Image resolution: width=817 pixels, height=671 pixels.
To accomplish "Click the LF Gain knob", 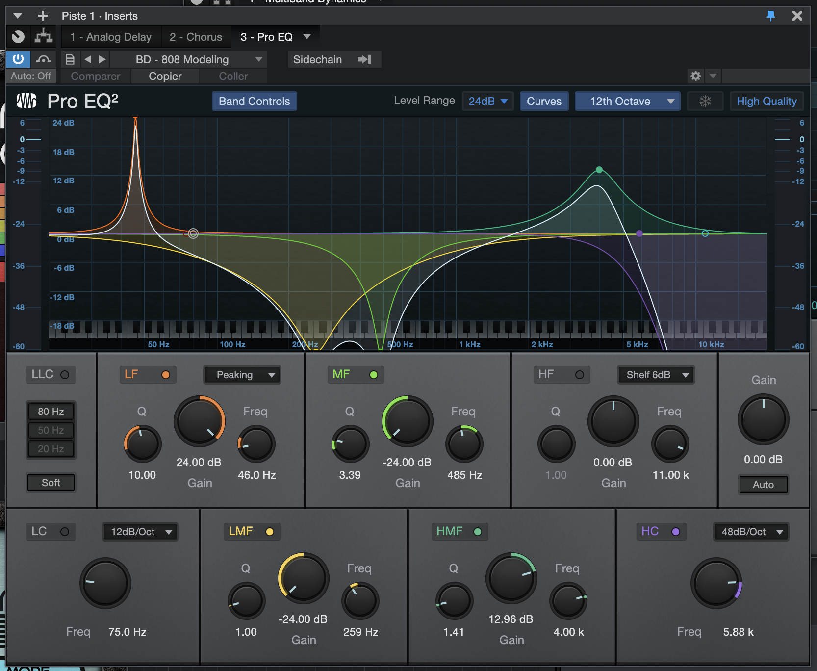I will pyautogui.click(x=199, y=421).
